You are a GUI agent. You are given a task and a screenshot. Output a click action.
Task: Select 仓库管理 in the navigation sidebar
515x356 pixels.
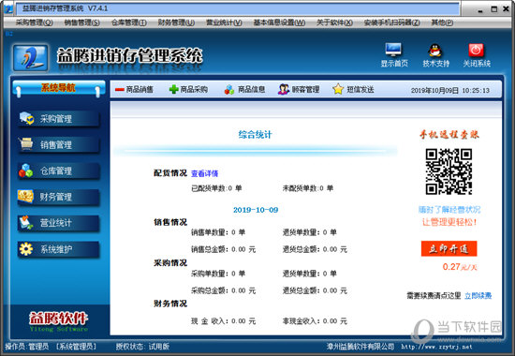click(x=59, y=171)
